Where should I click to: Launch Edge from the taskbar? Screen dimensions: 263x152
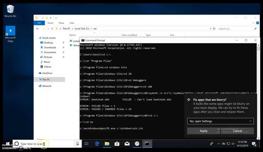click(97, 144)
